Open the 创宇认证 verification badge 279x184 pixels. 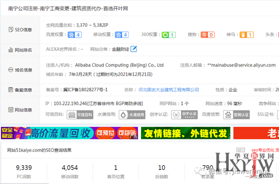[184, 115]
